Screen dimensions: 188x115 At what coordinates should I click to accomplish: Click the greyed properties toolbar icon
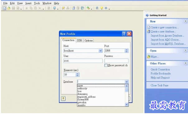click(x=49, y=8)
